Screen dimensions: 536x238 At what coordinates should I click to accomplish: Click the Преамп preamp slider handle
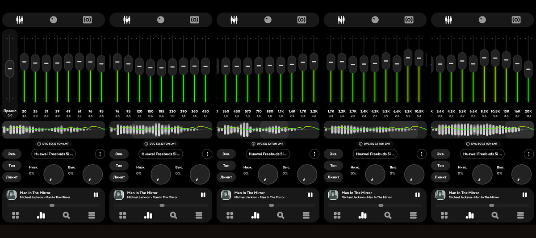10,68
